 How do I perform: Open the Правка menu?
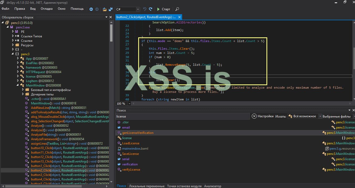[20, 9]
